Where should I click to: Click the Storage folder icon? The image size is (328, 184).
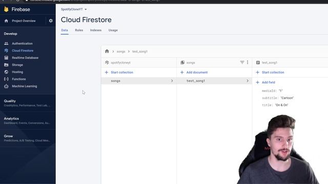coord(6,65)
